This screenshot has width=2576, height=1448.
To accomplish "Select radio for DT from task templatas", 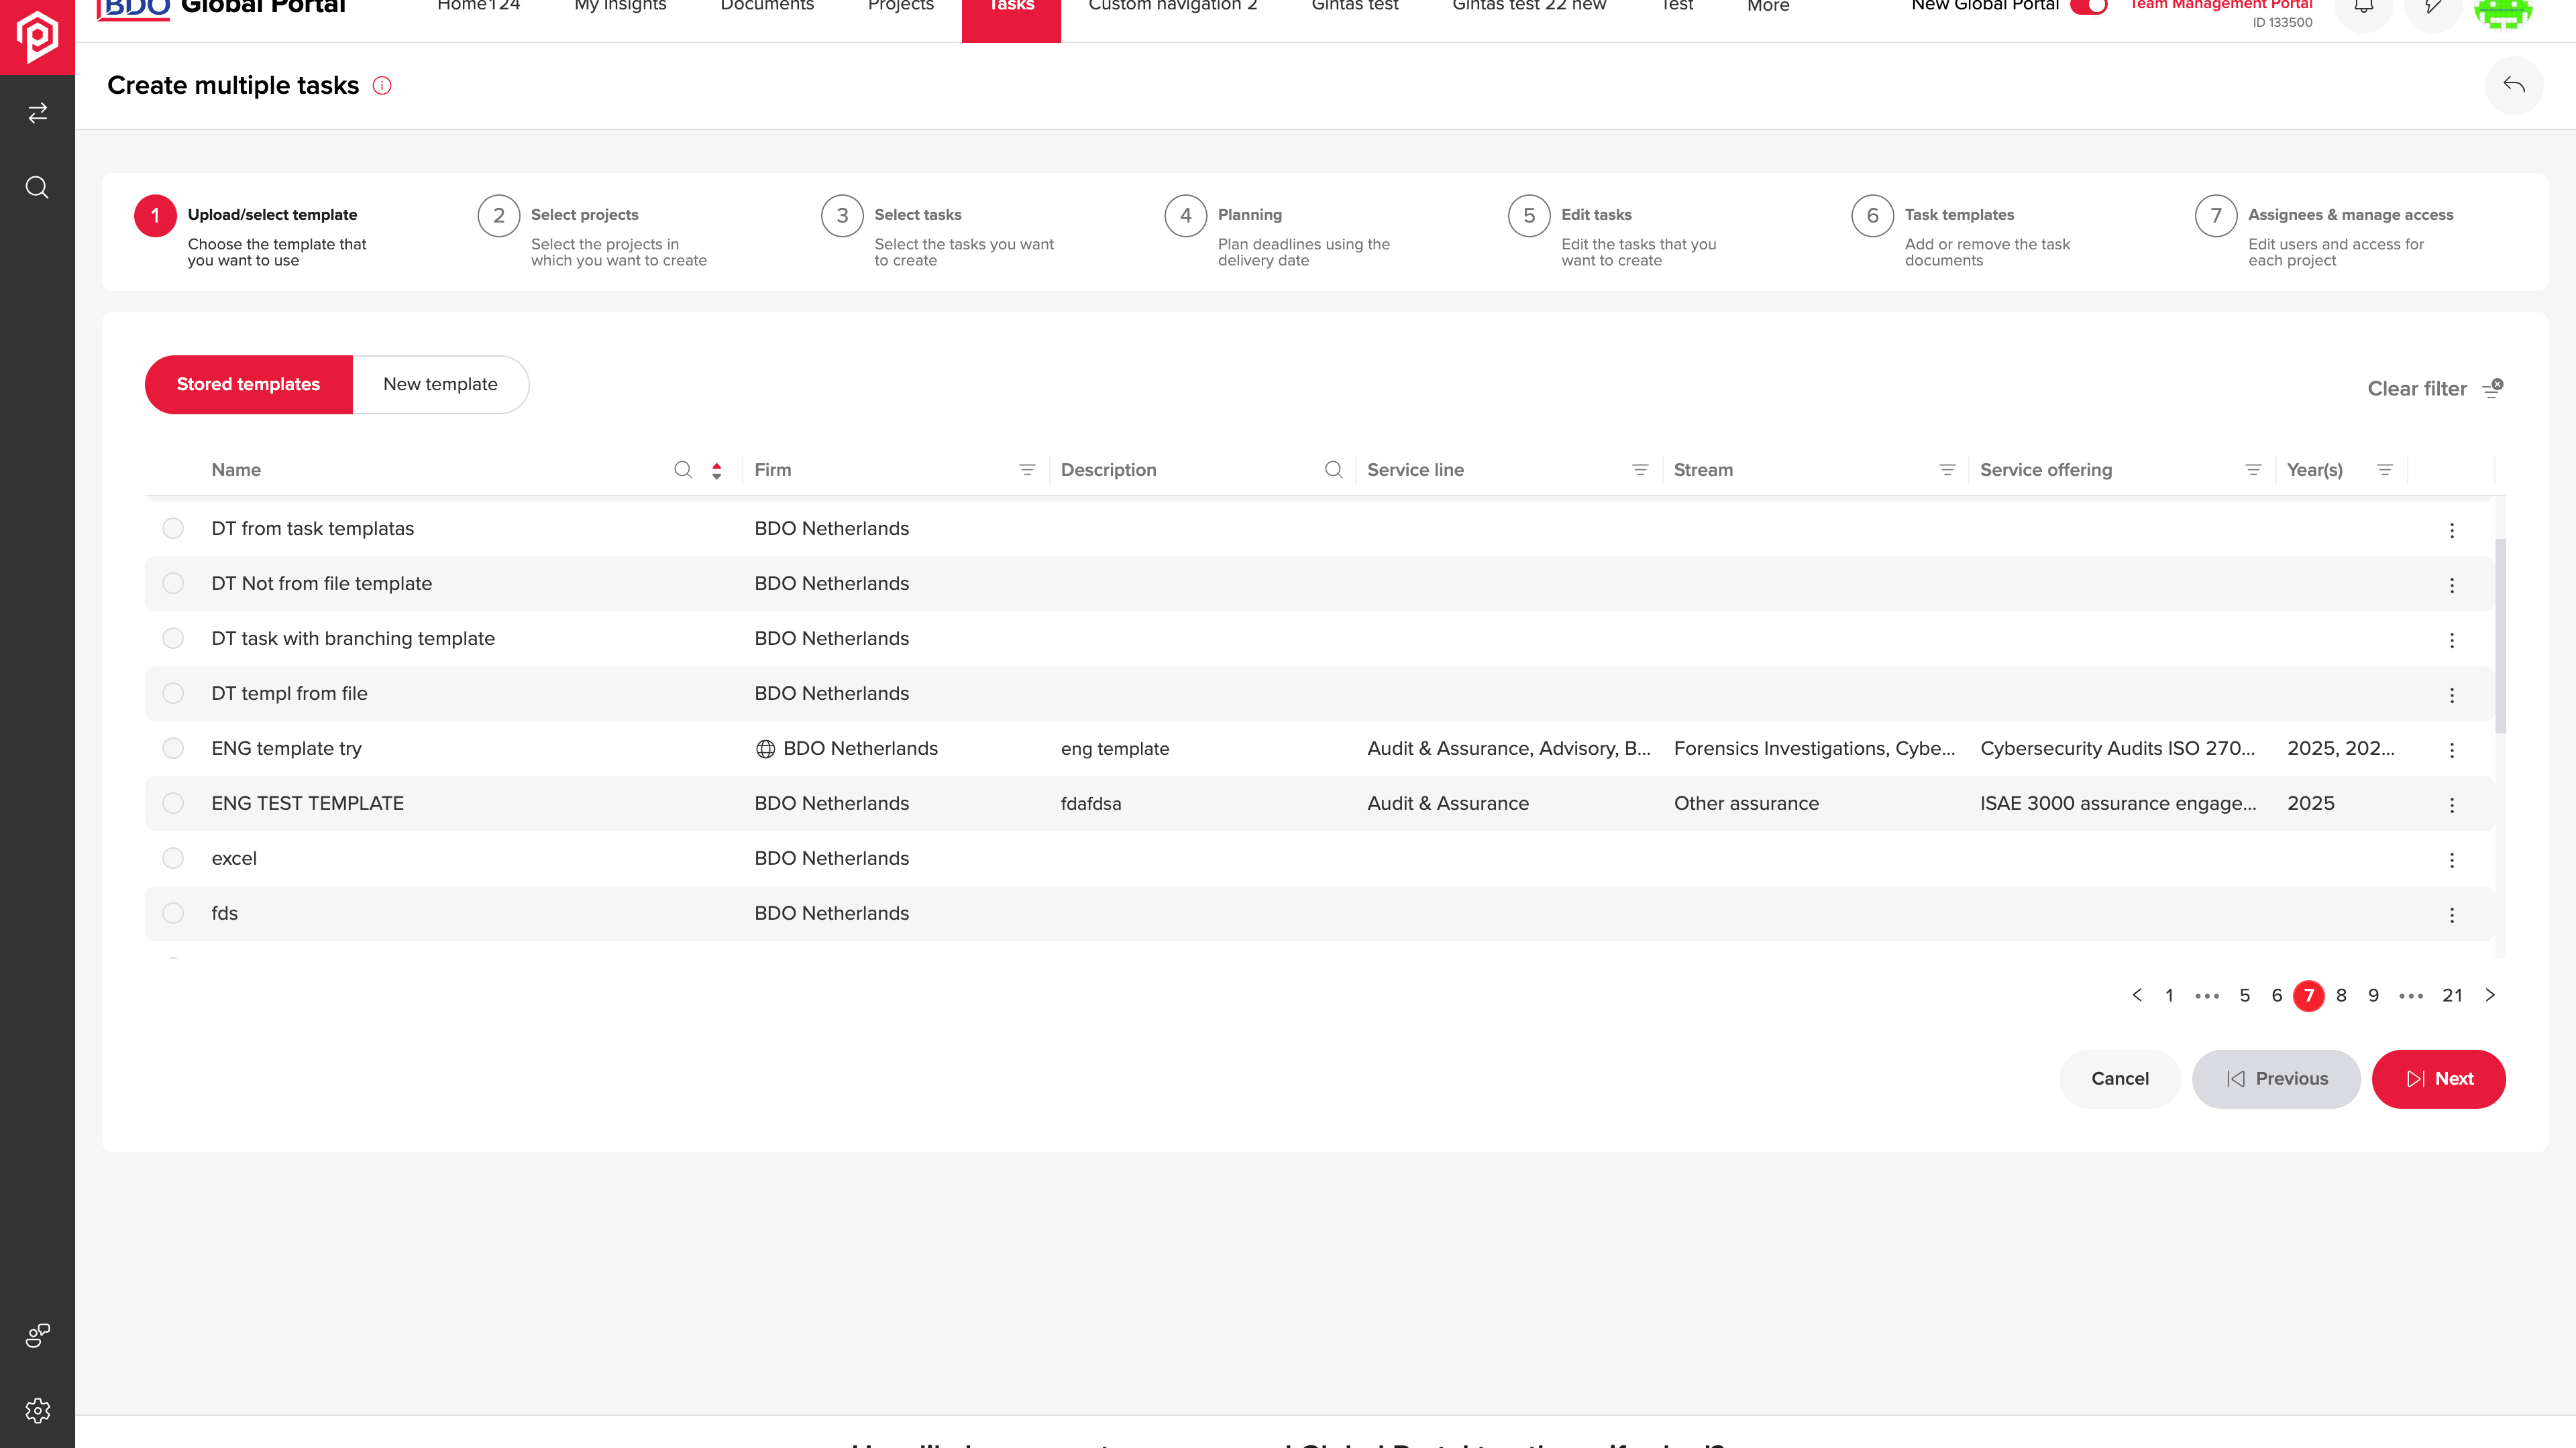I will pos(173,529).
